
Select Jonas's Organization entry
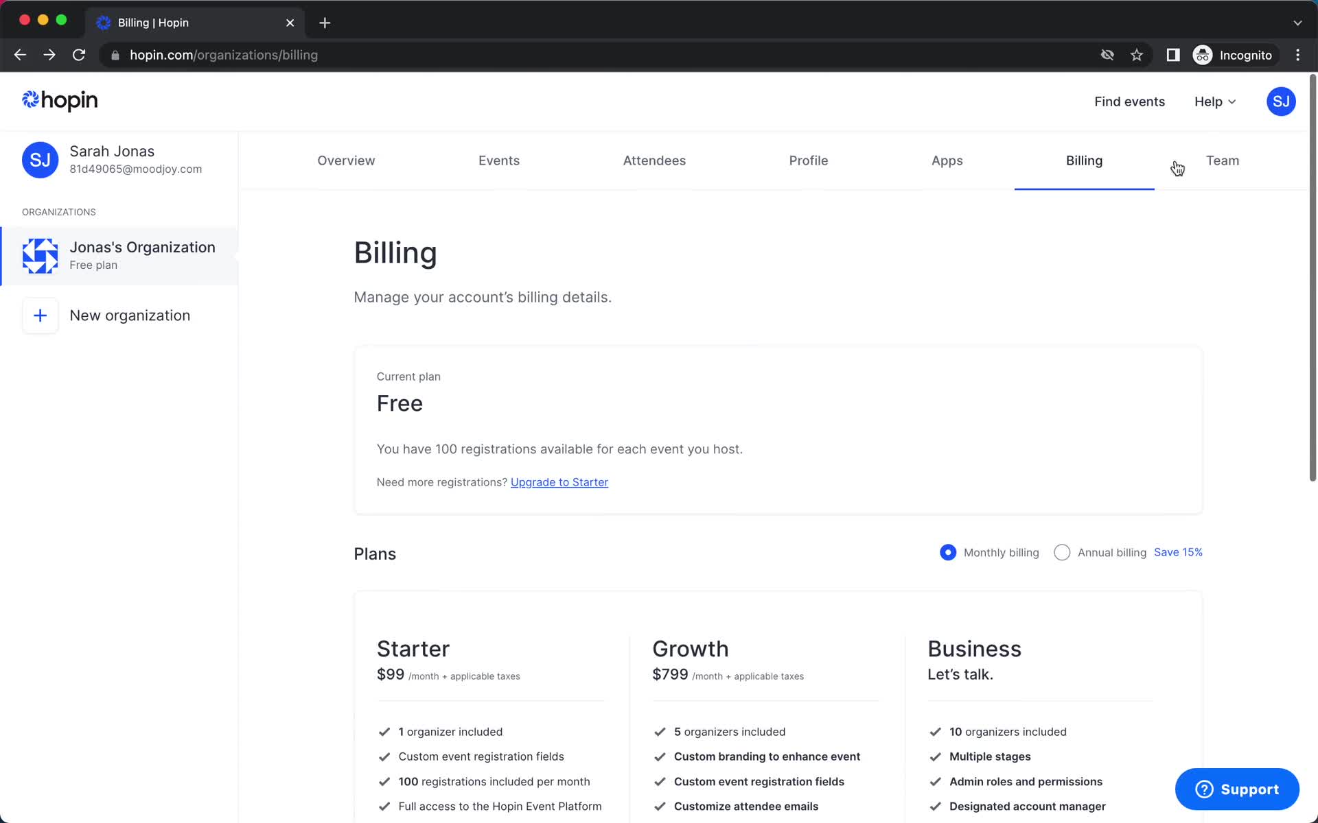119,256
